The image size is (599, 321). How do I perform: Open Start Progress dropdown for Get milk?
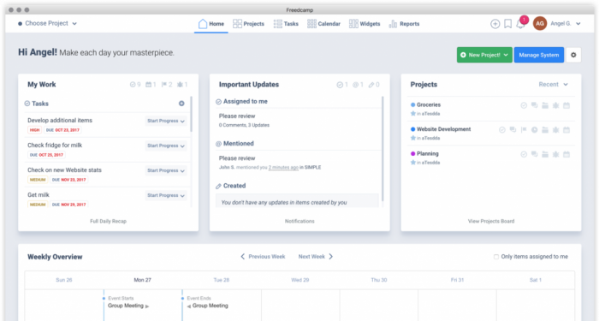[x=166, y=195]
